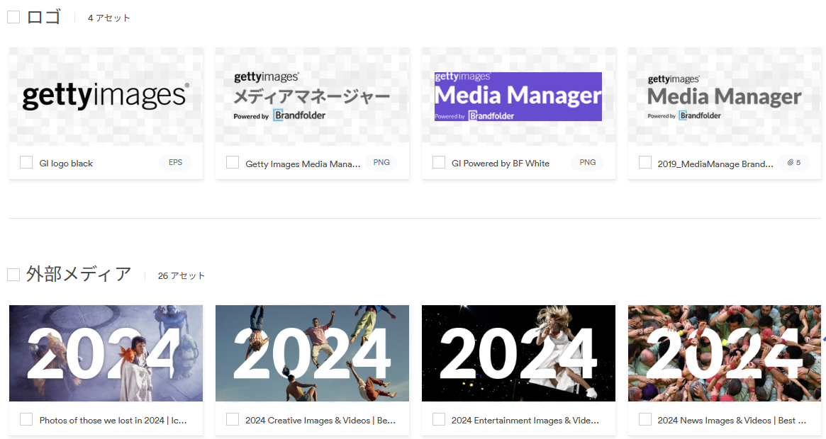The height and width of the screenshot is (439, 826).
Task: Click the attachment count icon on 2019_MediaManage Brand...
Action: tap(794, 163)
